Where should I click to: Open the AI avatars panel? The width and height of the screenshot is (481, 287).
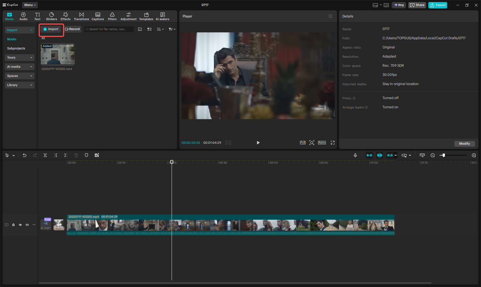162,16
